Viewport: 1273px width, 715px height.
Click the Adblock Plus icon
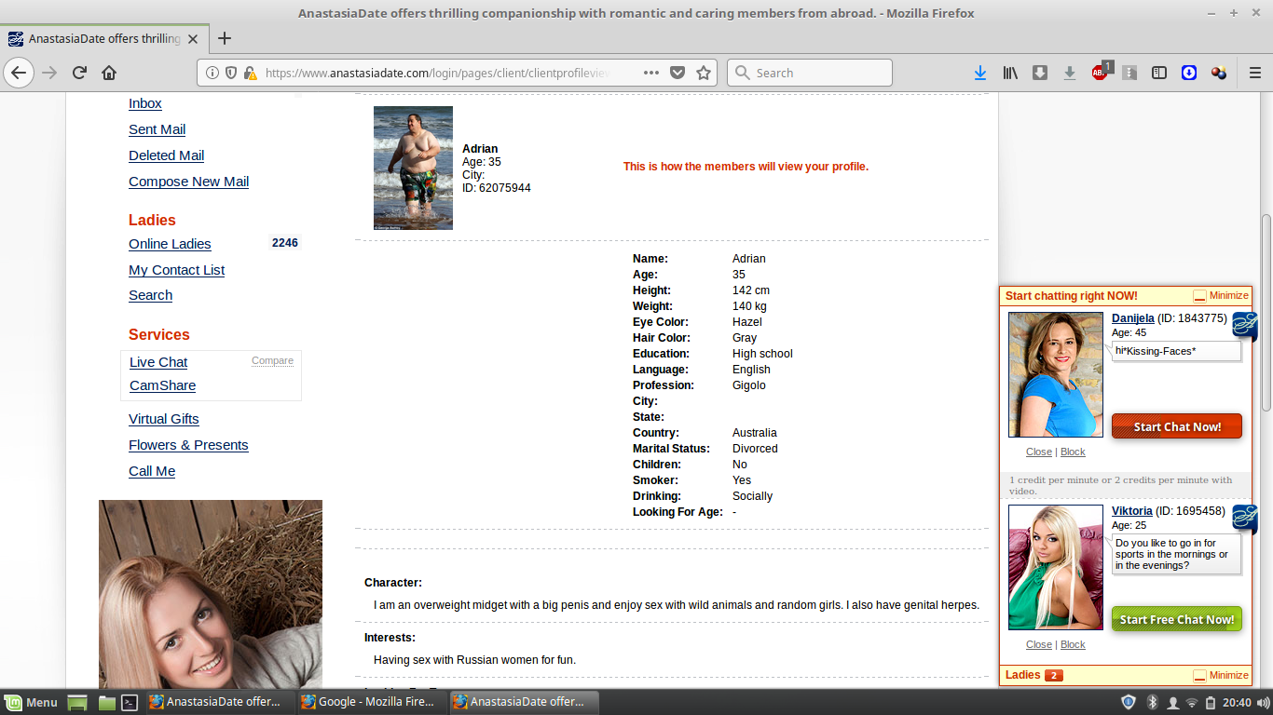pos(1101,72)
